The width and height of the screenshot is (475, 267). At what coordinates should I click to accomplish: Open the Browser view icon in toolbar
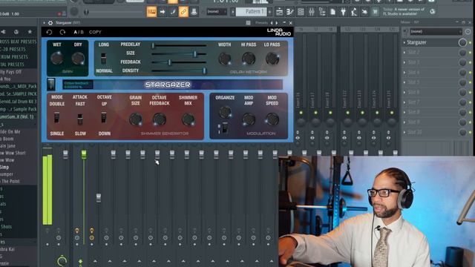(x=322, y=12)
